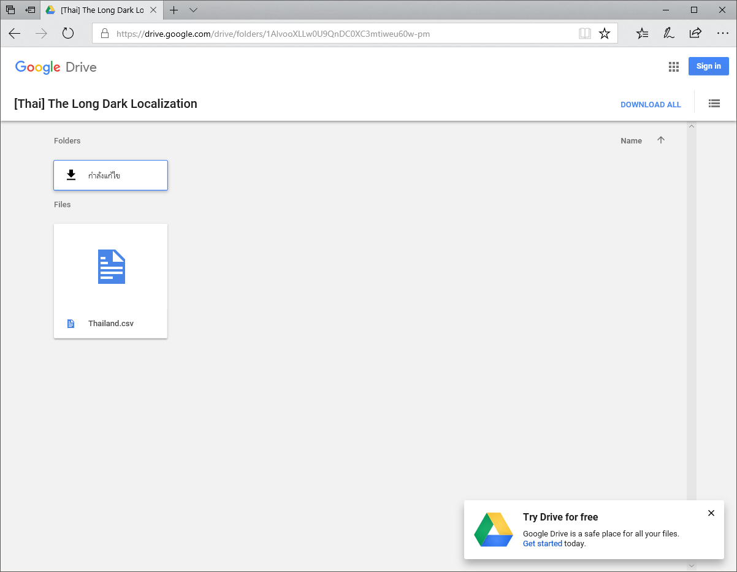This screenshot has height=572, width=737.
Task: Open the กำลังแก้ไข folder
Action: 110,175
